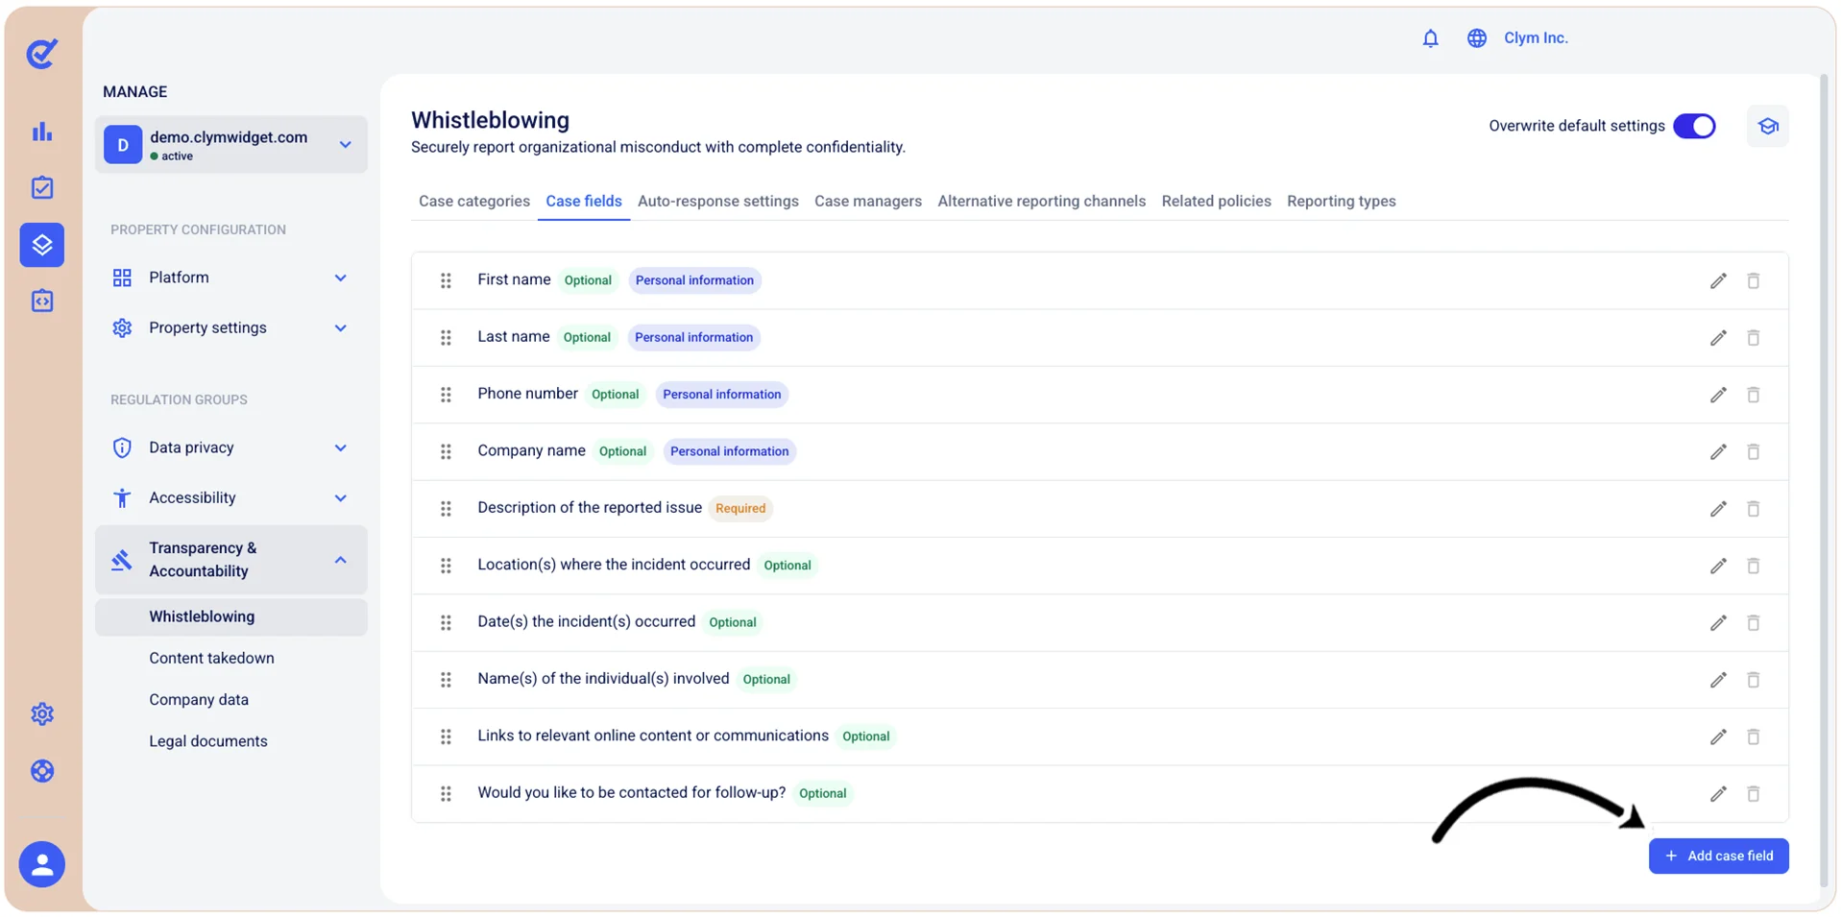1841x917 pixels.
Task: Open the code snippet sidebar icon
Action: coord(42,301)
